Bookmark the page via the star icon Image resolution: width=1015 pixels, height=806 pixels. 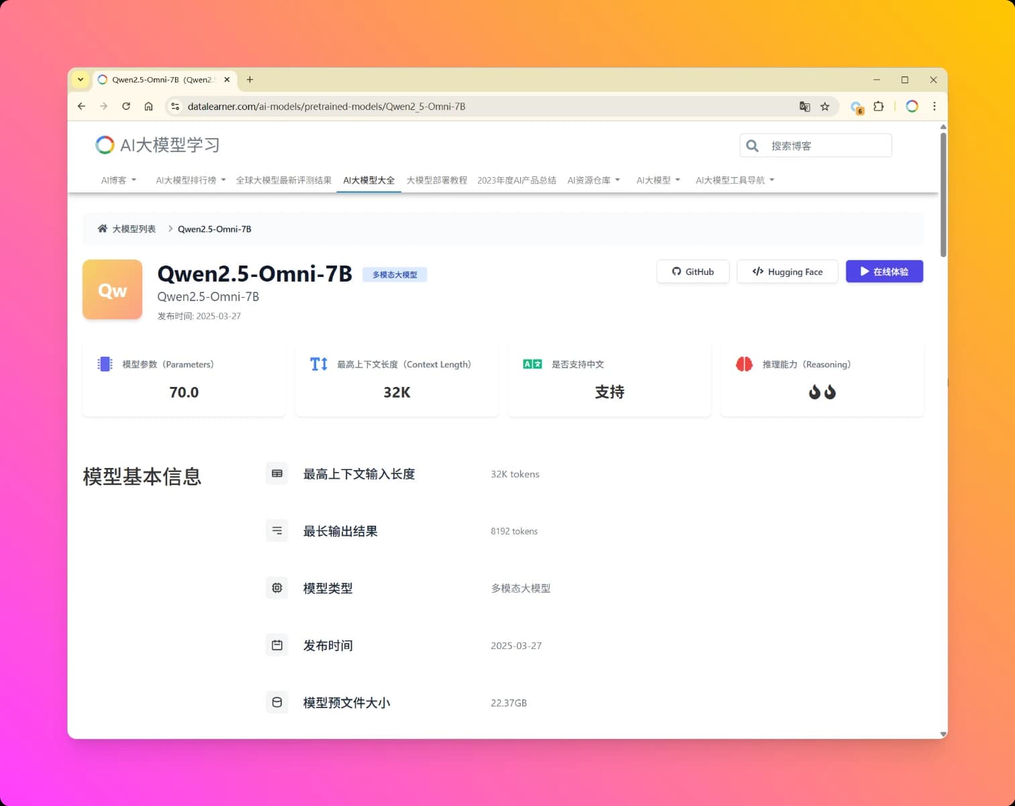(x=826, y=107)
